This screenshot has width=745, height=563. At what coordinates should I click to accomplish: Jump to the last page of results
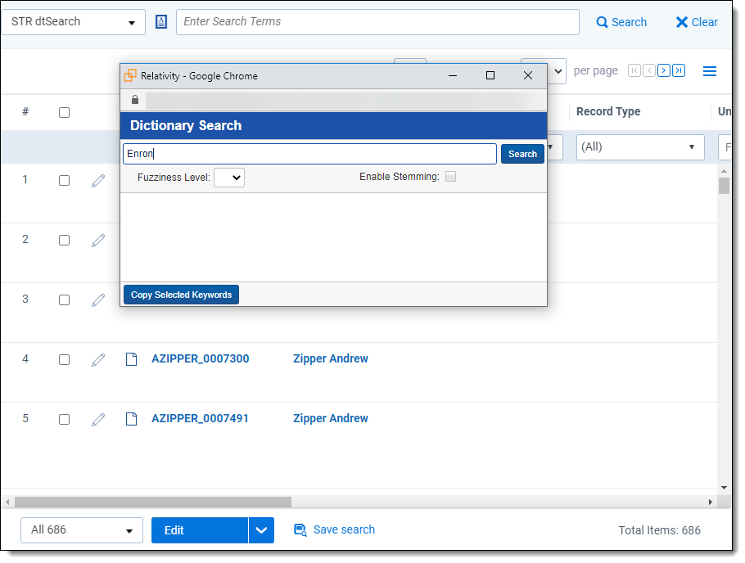pyautogui.click(x=679, y=71)
